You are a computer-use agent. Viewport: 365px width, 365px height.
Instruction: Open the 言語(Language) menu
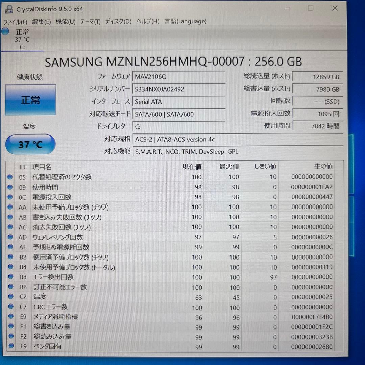[x=185, y=21]
